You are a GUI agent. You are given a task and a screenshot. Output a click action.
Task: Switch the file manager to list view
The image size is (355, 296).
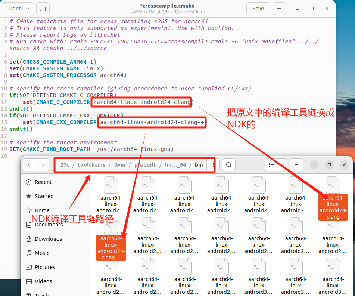tap(271, 165)
